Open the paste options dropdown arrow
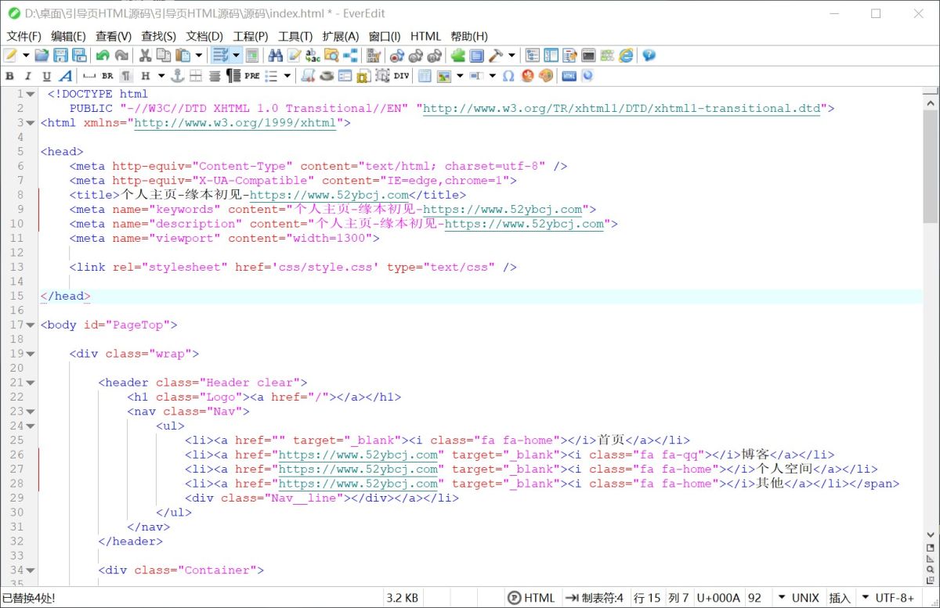Image resolution: width=940 pixels, height=608 pixels. point(199,56)
